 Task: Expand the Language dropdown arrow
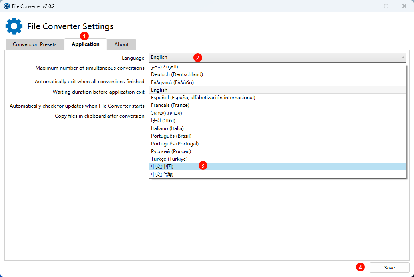402,57
